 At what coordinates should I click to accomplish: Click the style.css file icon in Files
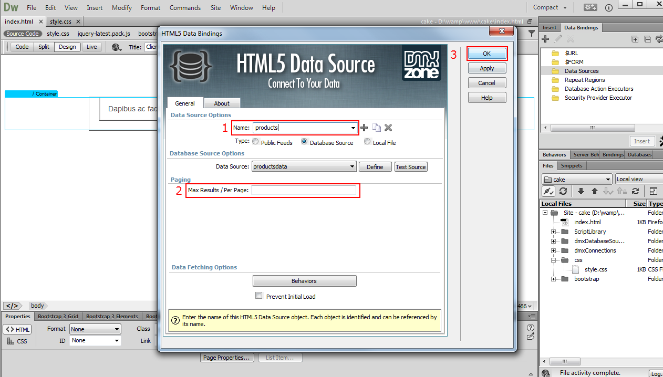tap(575, 269)
